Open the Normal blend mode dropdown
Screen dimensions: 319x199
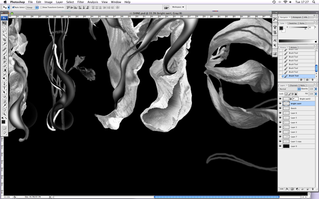pyautogui.click(x=290, y=89)
